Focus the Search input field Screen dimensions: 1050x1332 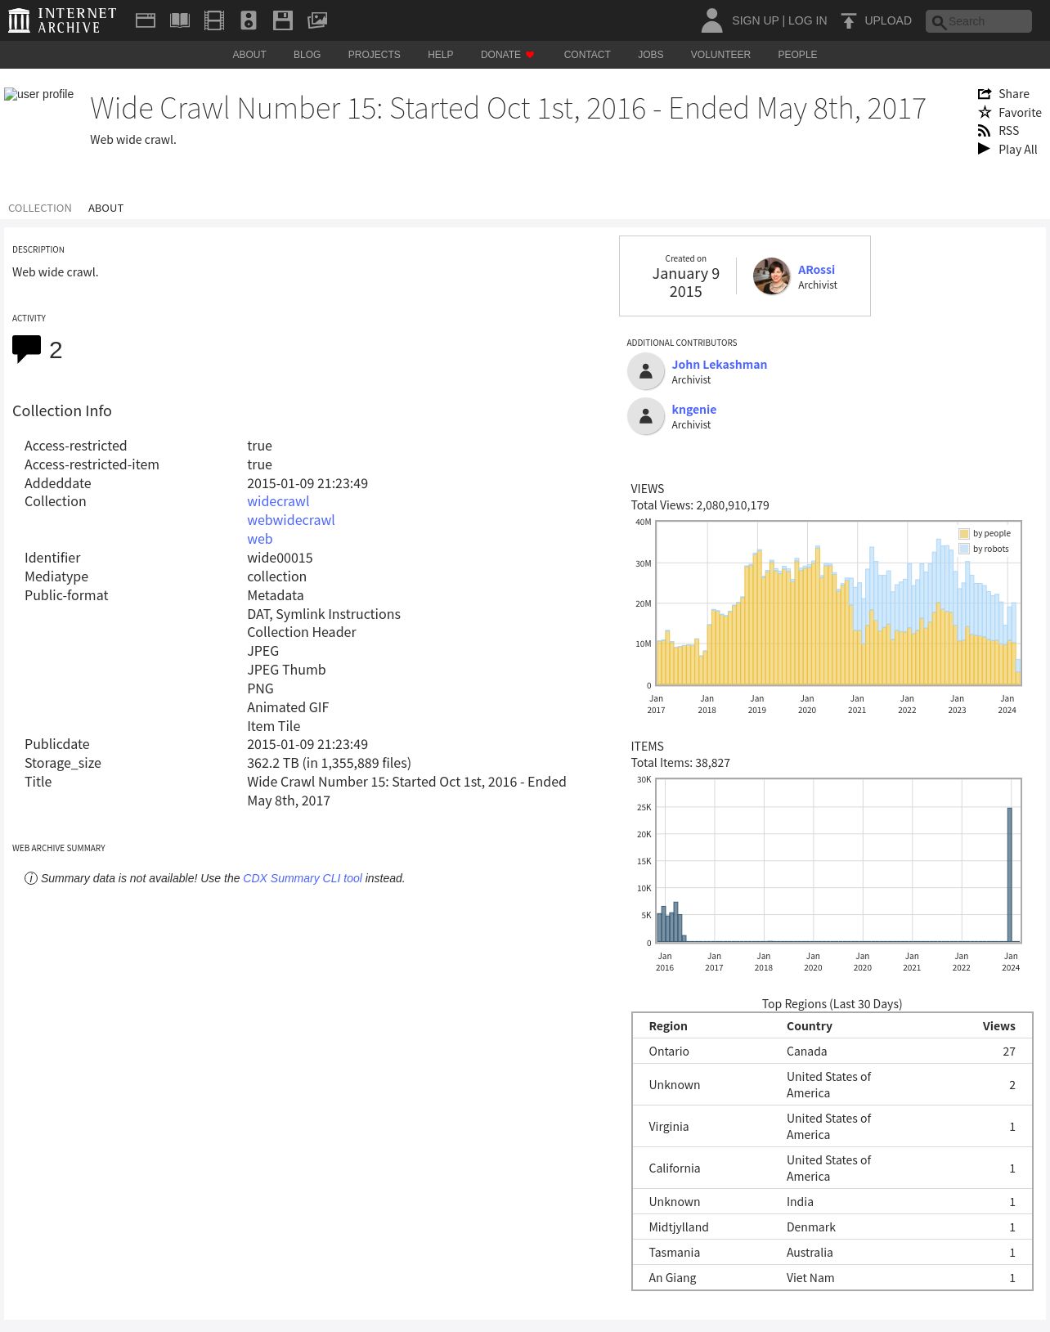(x=979, y=21)
